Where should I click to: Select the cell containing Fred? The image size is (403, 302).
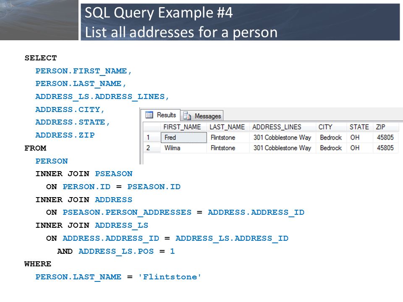tap(184, 138)
